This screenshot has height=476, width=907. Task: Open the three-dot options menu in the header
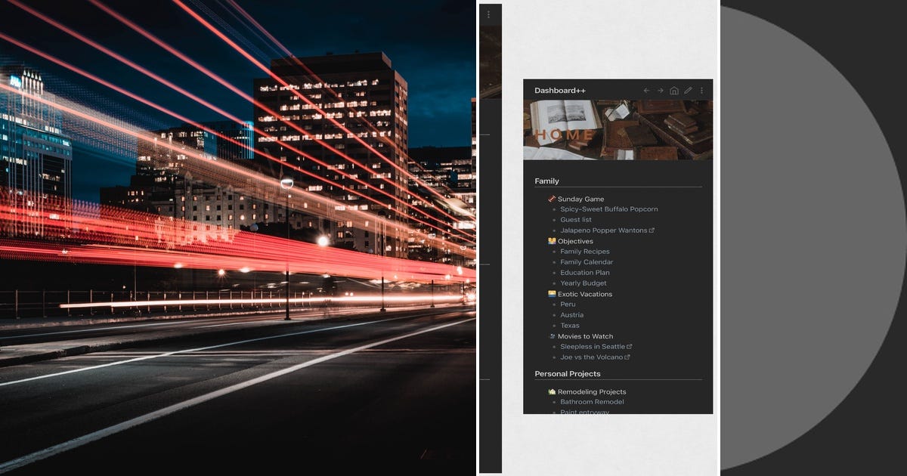click(x=701, y=90)
